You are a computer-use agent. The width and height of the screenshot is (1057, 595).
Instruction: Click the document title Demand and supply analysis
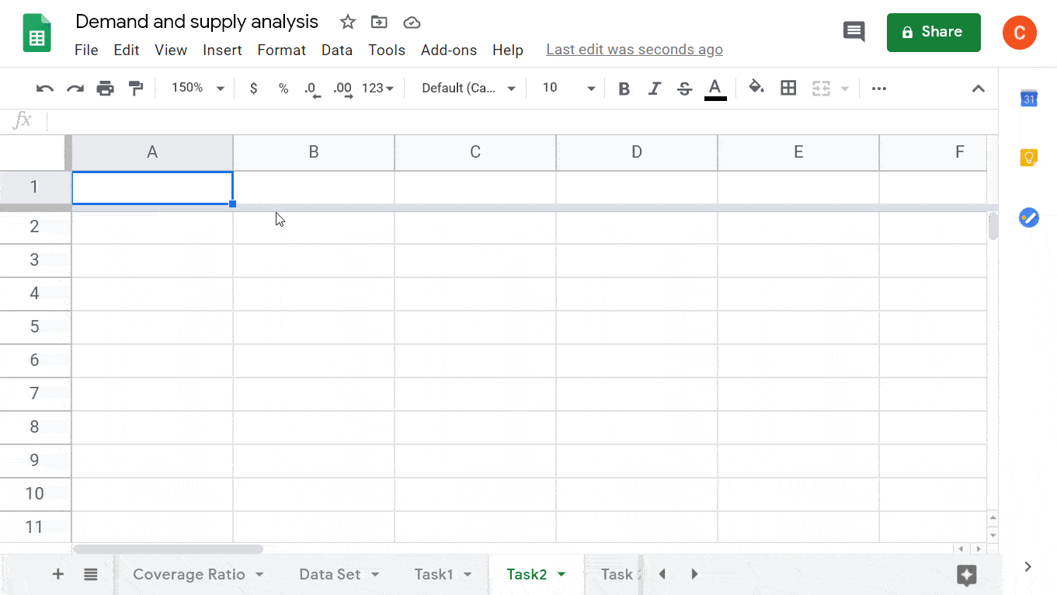(x=197, y=22)
